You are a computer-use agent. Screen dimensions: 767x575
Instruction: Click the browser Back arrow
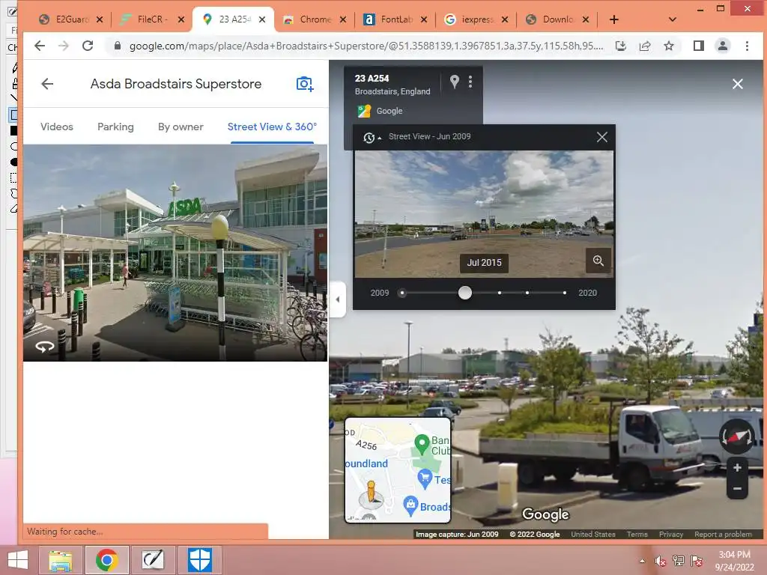[x=40, y=46]
